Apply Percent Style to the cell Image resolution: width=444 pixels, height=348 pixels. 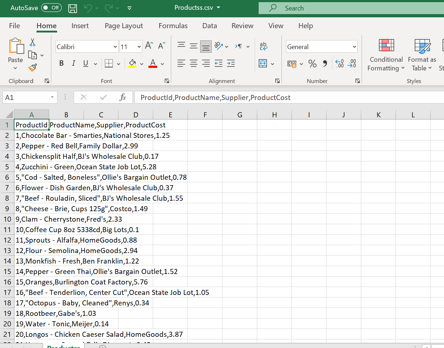(x=312, y=64)
